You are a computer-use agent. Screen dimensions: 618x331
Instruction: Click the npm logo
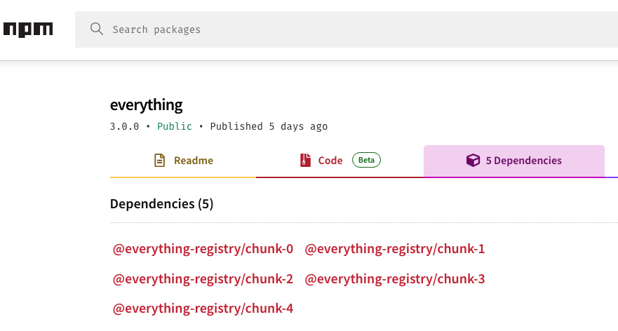tap(27, 29)
